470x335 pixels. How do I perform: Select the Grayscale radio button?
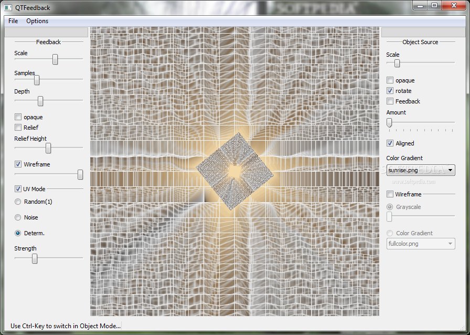(390, 207)
